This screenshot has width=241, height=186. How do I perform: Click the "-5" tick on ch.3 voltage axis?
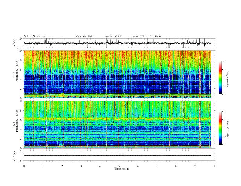[21, 161]
